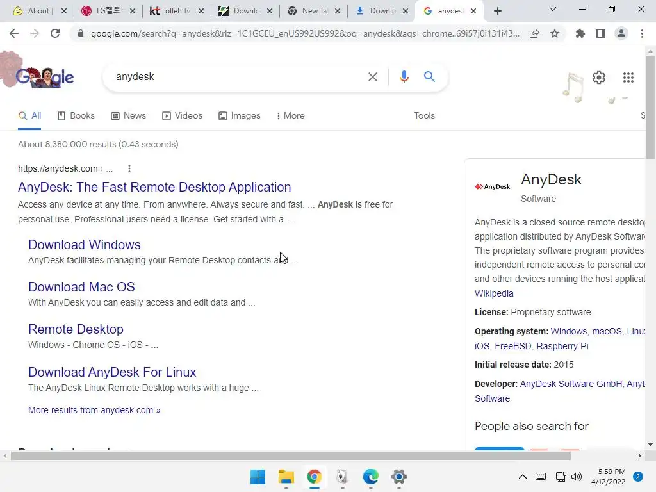656x492 pixels.
Task: Open the notification center badge
Action: [638, 477]
